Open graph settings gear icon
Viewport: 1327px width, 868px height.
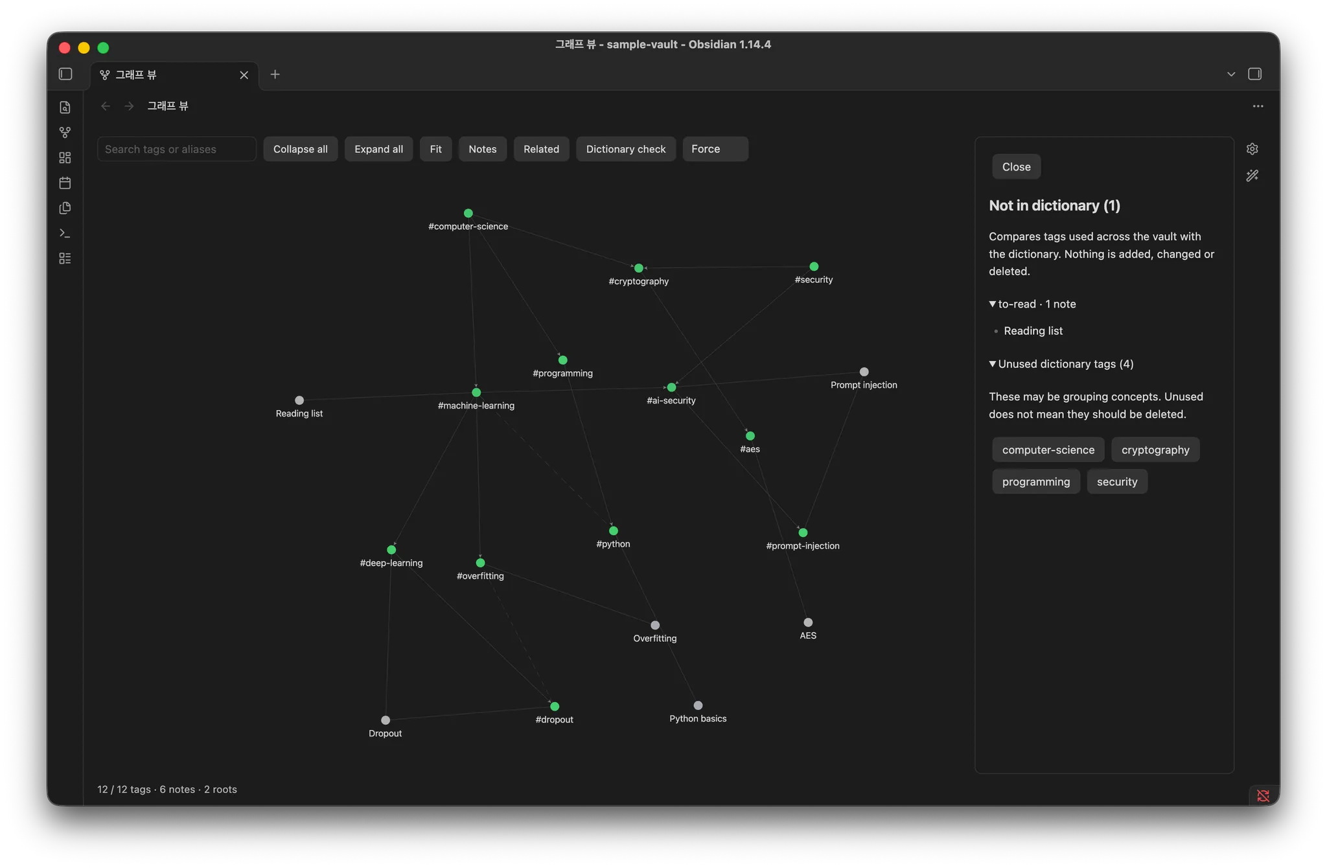[1252, 149]
